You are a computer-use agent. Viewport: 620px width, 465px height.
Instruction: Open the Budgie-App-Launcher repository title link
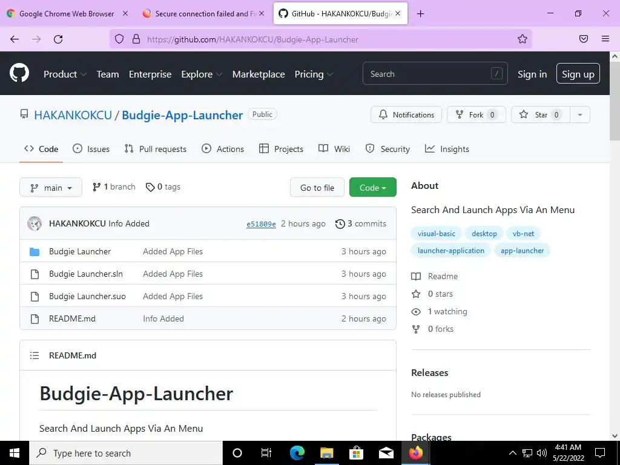[x=182, y=115]
